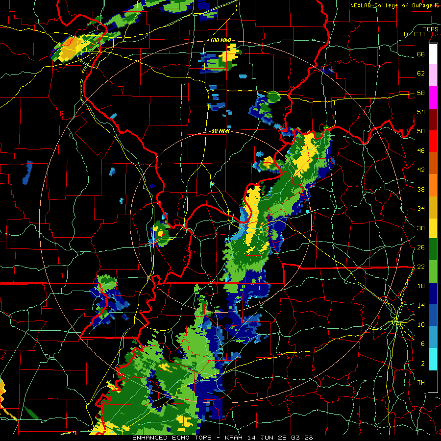The image size is (441, 441).
Task: Click the dark red 50-54 kft swatch
Action: coord(433,120)
